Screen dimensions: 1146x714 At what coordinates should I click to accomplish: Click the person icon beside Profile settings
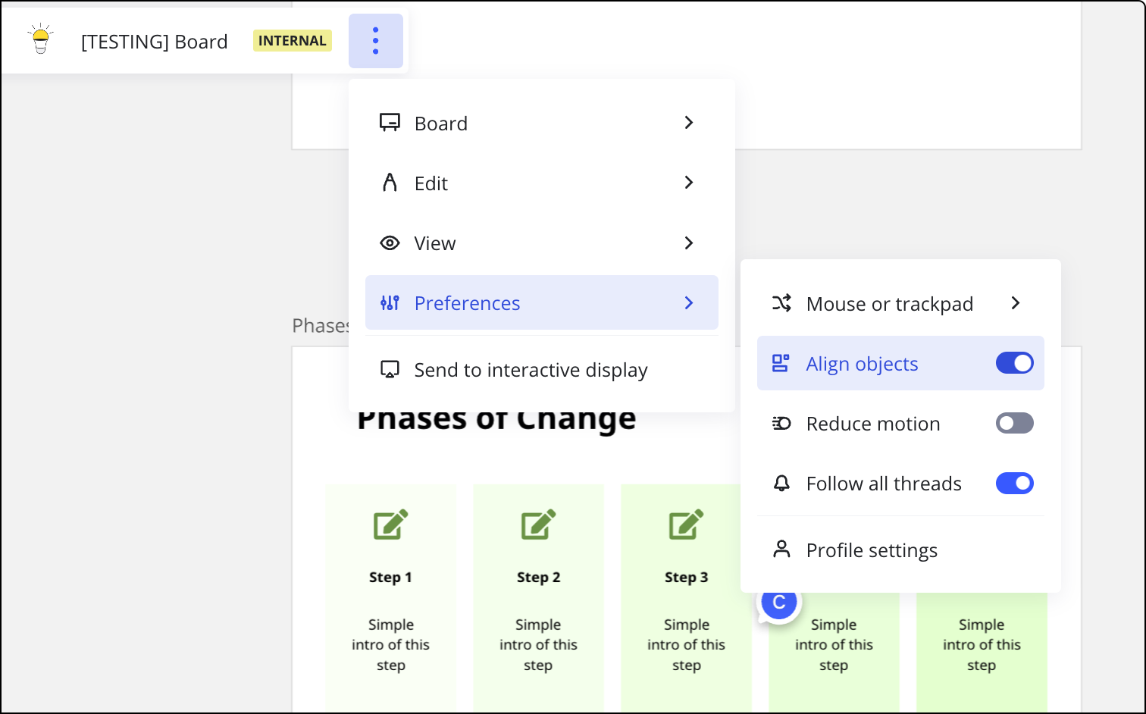pos(781,550)
